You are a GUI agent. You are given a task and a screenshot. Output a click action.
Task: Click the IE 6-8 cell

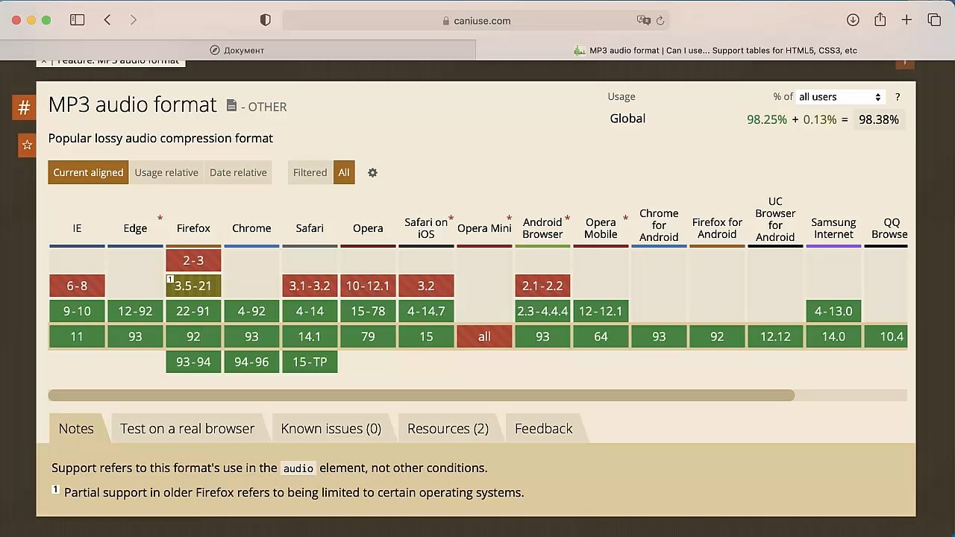[77, 286]
